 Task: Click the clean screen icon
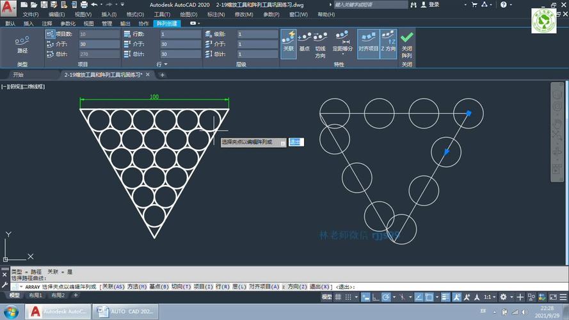553,297
